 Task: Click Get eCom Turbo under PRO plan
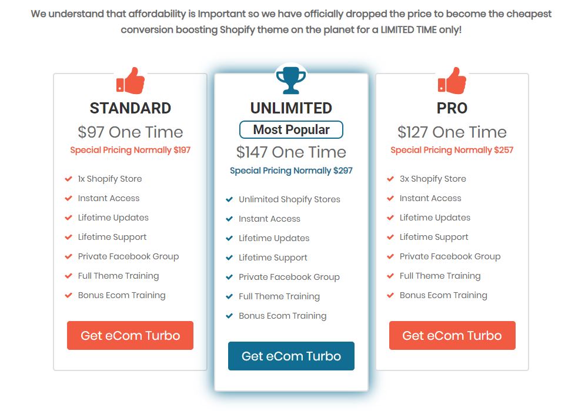coord(452,335)
